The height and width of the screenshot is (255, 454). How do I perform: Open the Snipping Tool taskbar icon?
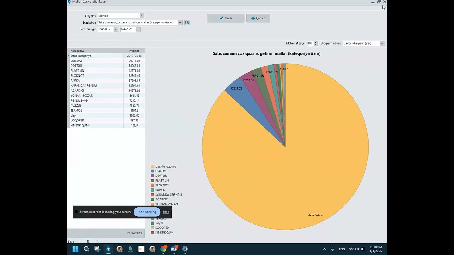[97, 249]
